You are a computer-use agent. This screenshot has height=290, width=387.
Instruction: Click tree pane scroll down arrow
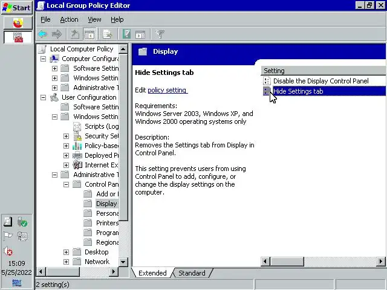123,262
